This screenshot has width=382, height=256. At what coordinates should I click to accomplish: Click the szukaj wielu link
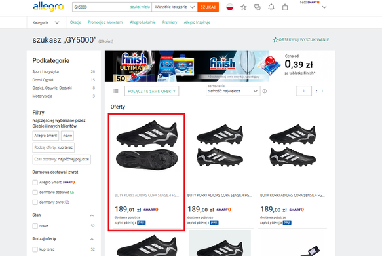click(140, 7)
